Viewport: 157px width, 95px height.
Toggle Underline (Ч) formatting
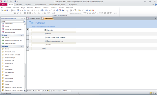20,13
